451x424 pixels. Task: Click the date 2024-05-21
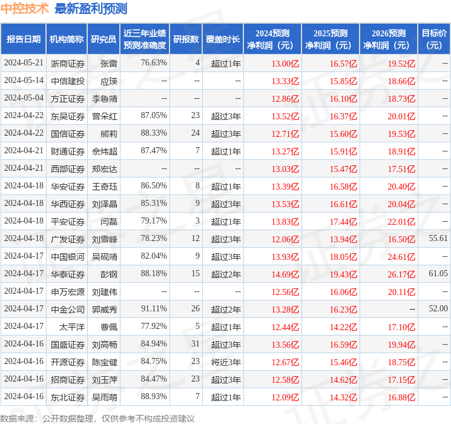[x=24, y=62]
